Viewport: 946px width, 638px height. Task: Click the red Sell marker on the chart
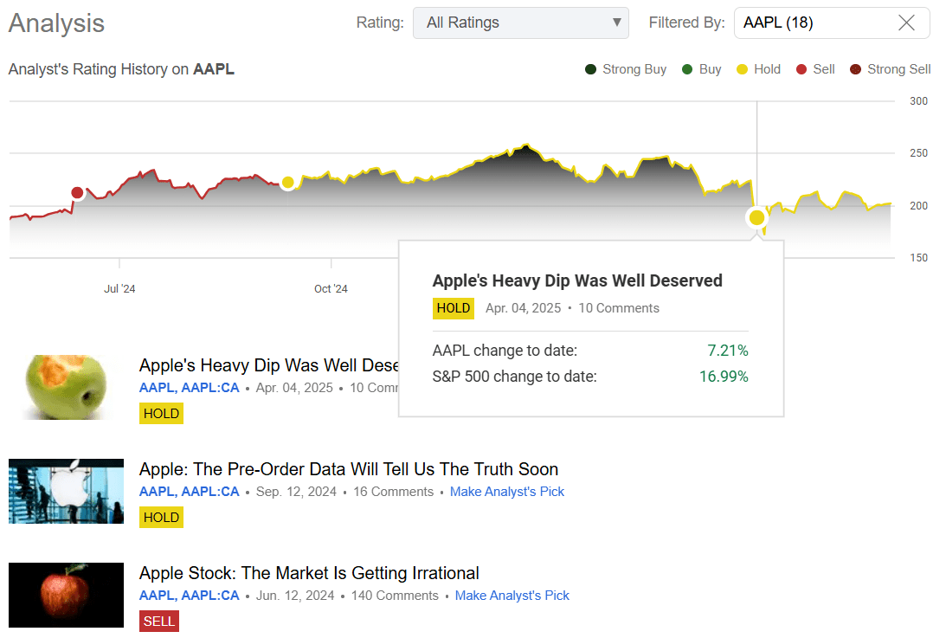[x=77, y=192]
